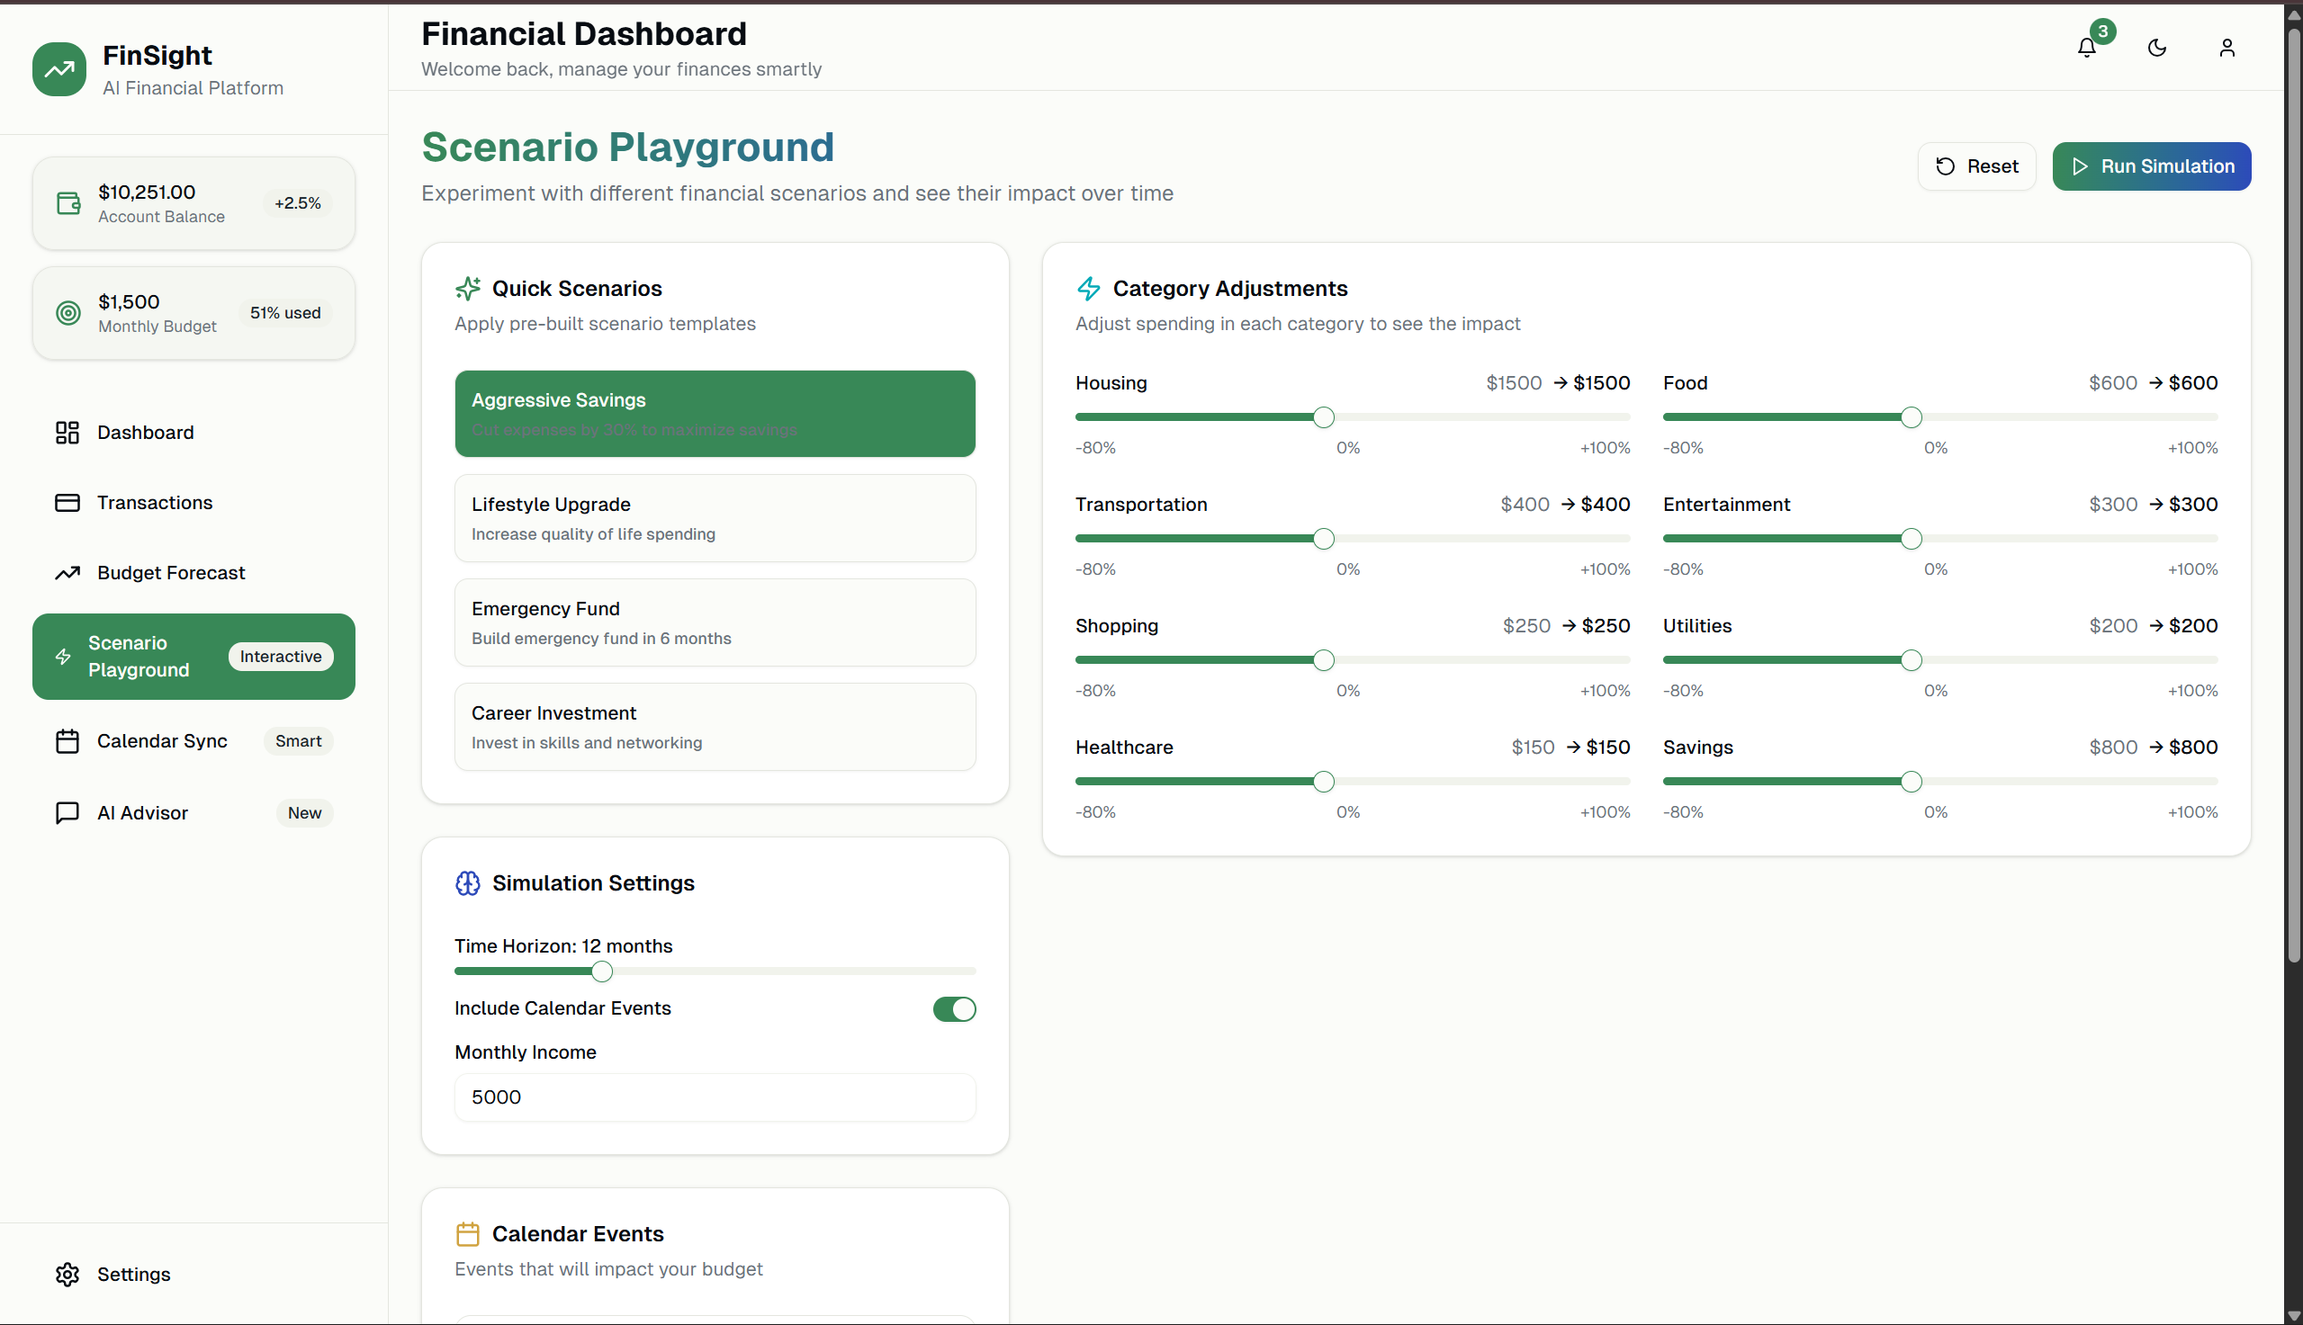The width and height of the screenshot is (2303, 1325).
Task: Disable the Include Calendar Events switch
Action: pos(953,1009)
